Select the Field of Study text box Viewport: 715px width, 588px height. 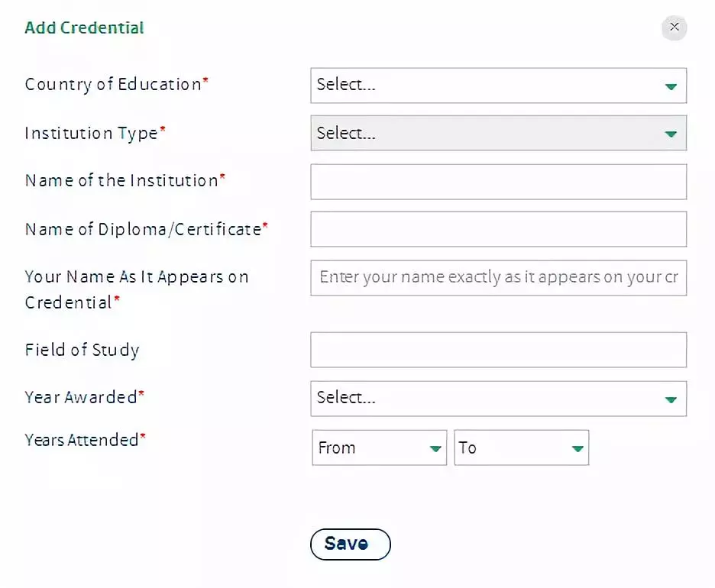tap(498, 350)
